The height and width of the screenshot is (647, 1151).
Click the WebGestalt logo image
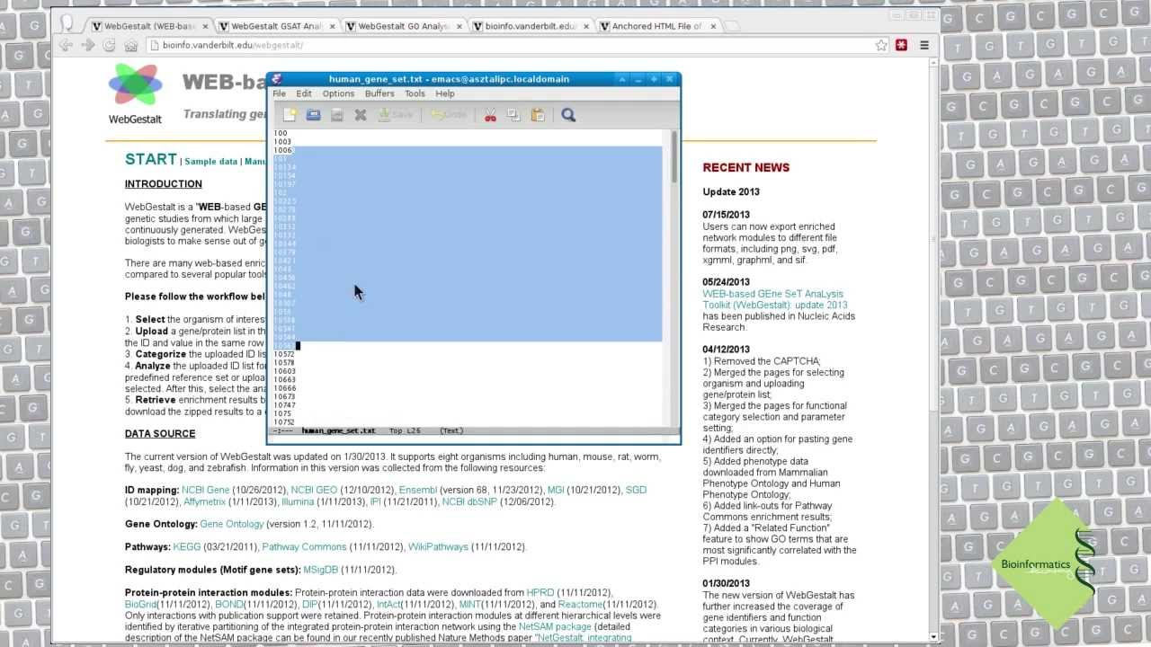click(x=135, y=93)
